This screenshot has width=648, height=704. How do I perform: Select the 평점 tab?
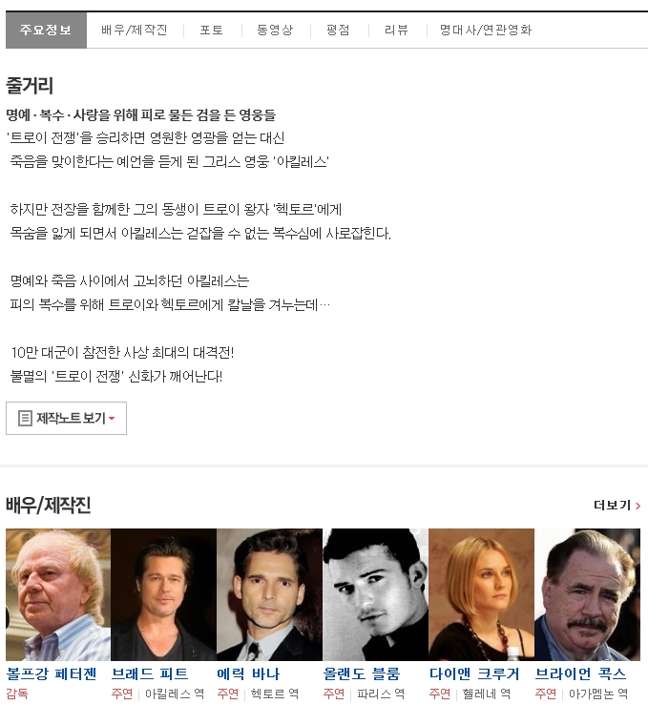pos(338,31)
